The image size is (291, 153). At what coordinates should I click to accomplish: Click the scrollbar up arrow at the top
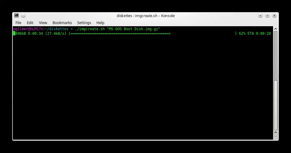[275, 29]
